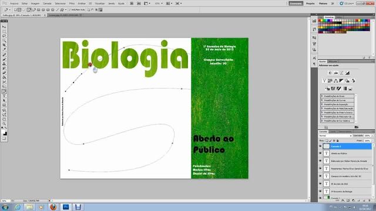Screen dimensions: 376x211
Task: Choose the Line shape in options bar
Action: tap(57, 10)
